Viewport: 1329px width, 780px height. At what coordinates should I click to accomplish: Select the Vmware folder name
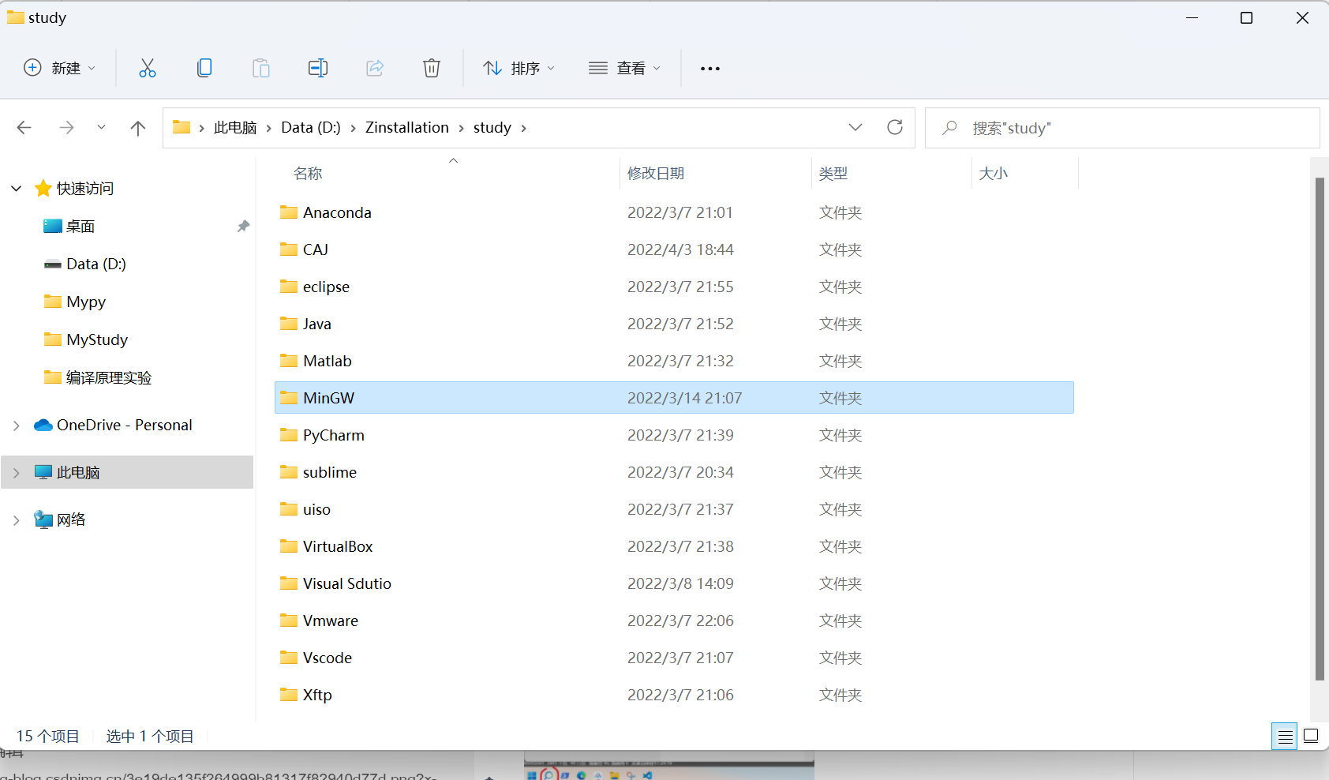(331, 621)
